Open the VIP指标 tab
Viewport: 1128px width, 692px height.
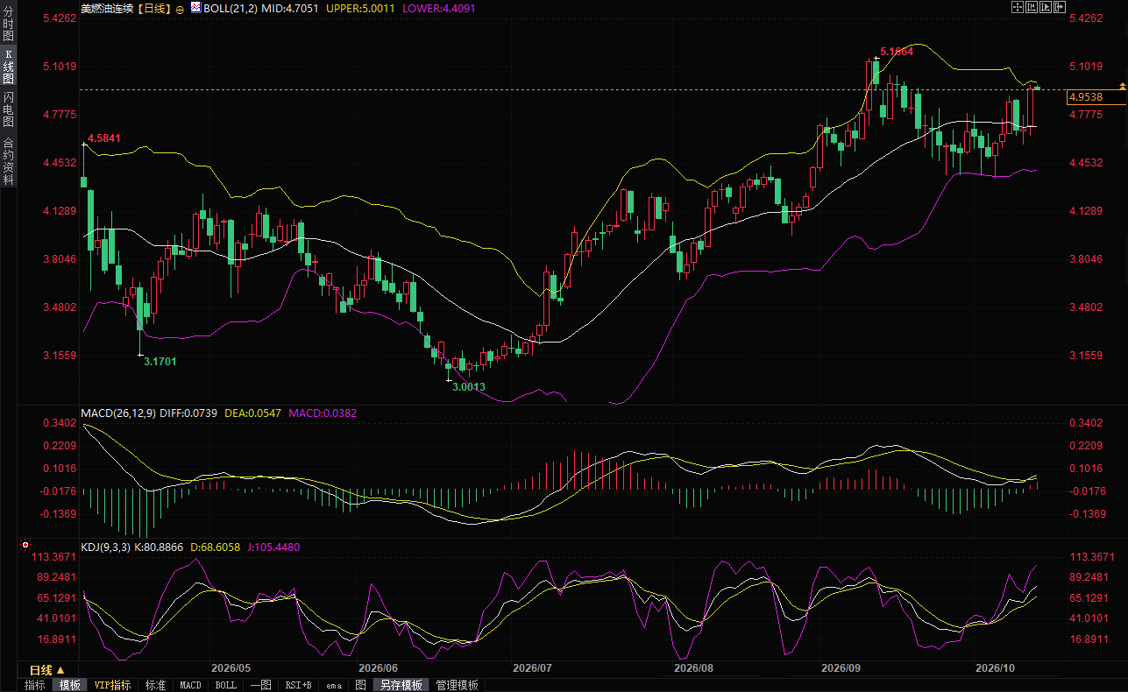tap(112, 685)
